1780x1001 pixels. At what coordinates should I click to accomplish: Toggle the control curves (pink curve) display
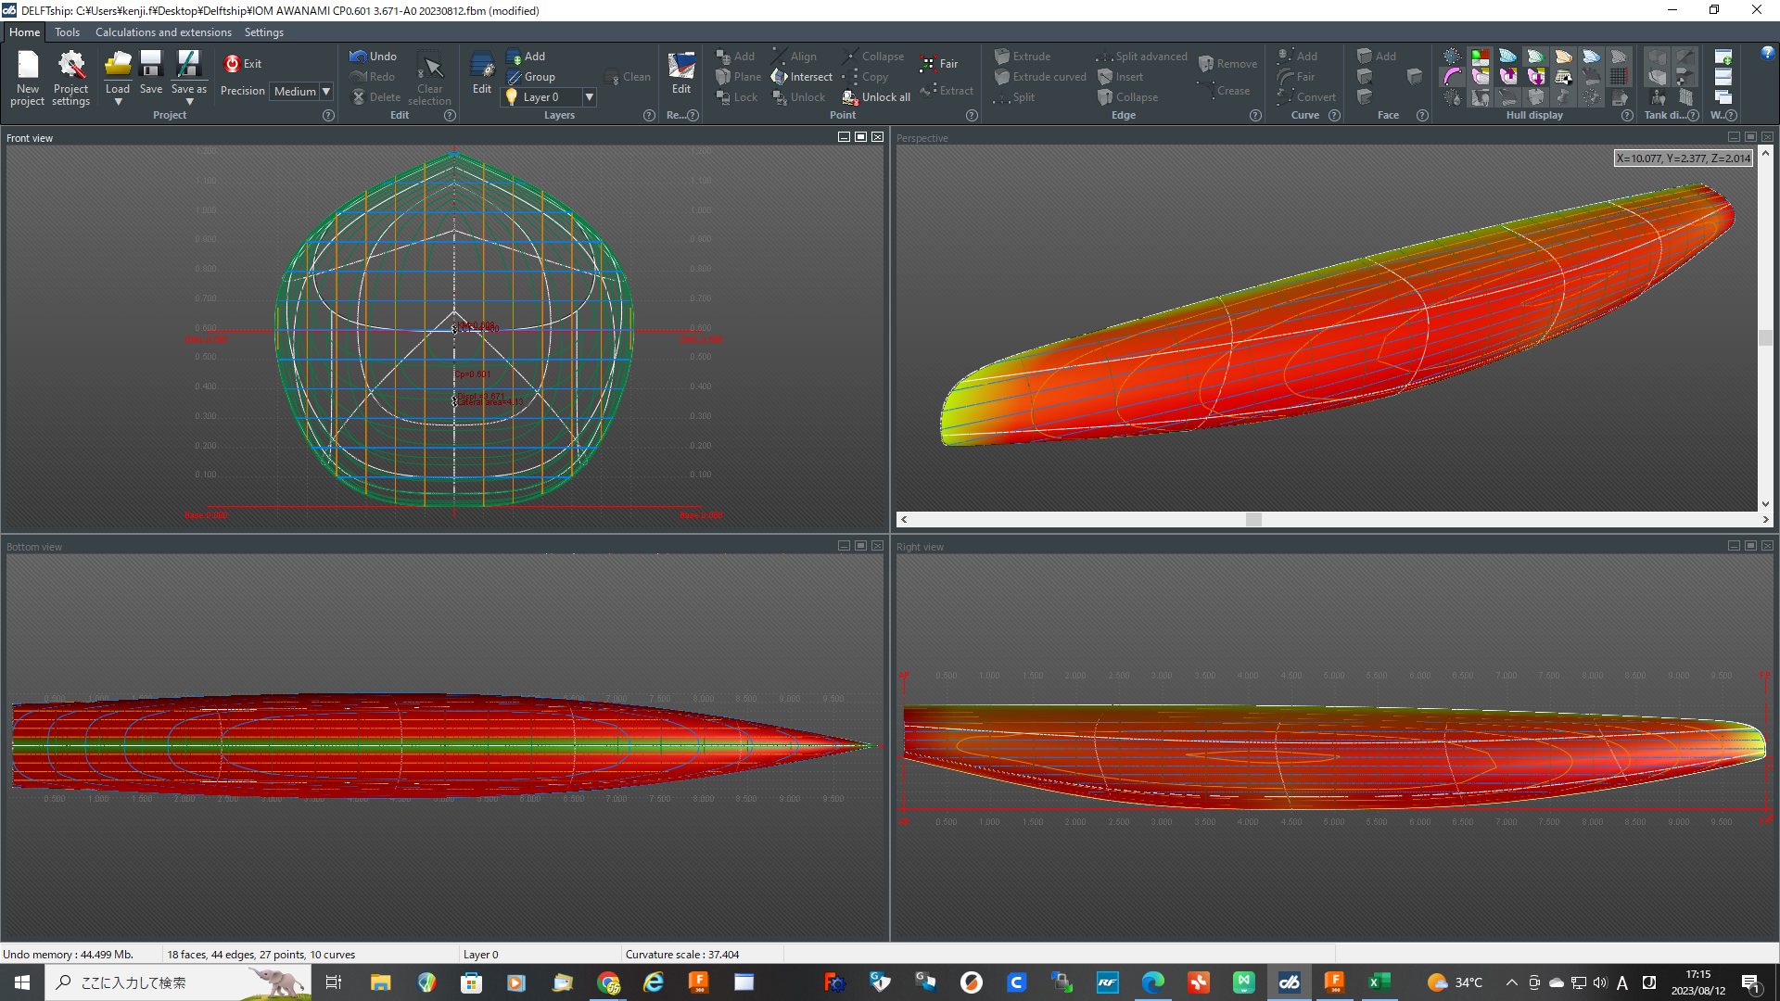[1453, 77]
